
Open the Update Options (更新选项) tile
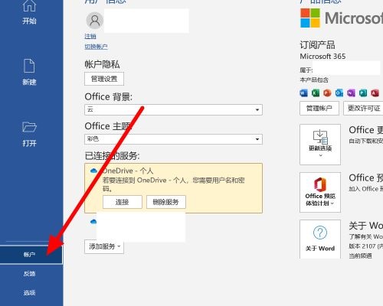[320, 145]
